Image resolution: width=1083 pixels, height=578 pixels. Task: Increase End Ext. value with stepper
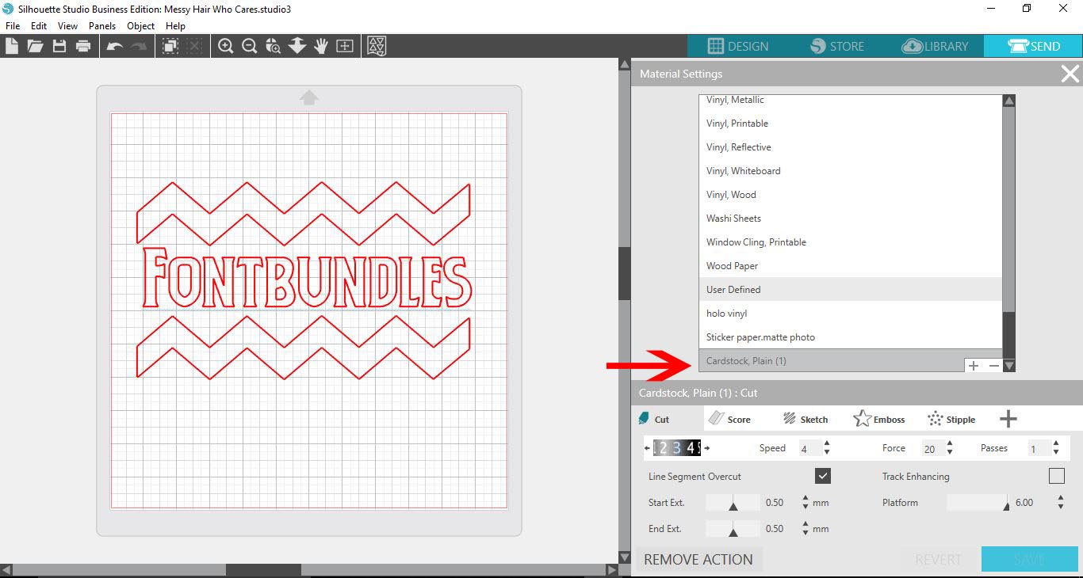[x=806, y=525]
